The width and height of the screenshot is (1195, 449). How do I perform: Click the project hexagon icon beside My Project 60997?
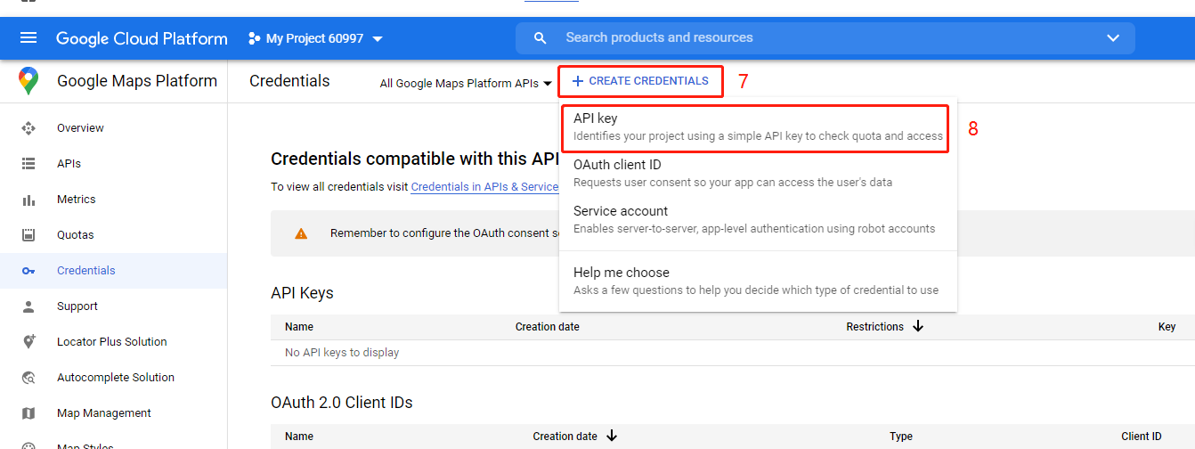(x=254, y=38)
